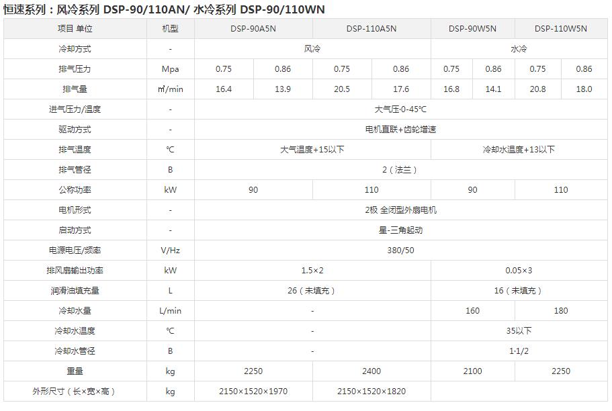Screen dimensions: 612x411
Task: Click the 水冷 cell
Action: click(x=519, y=49)
